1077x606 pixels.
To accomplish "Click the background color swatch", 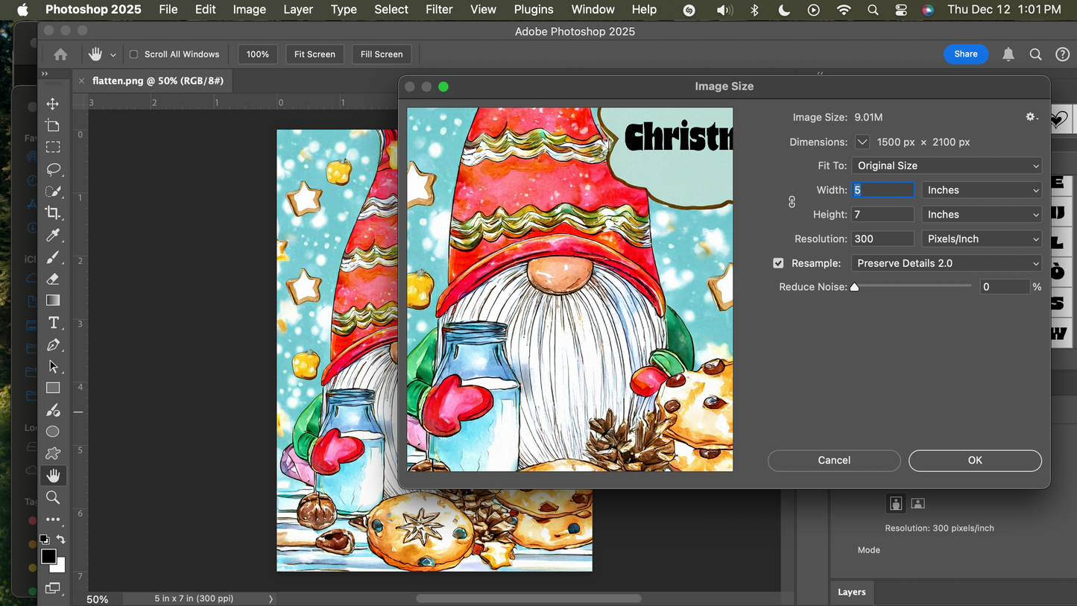I will [x=60, y=567].
